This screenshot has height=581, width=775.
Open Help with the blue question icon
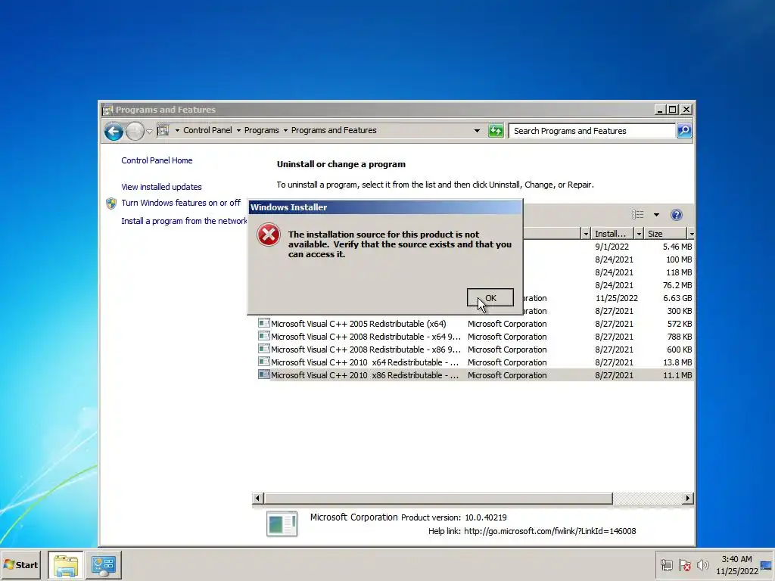click(x=676, y=214)
